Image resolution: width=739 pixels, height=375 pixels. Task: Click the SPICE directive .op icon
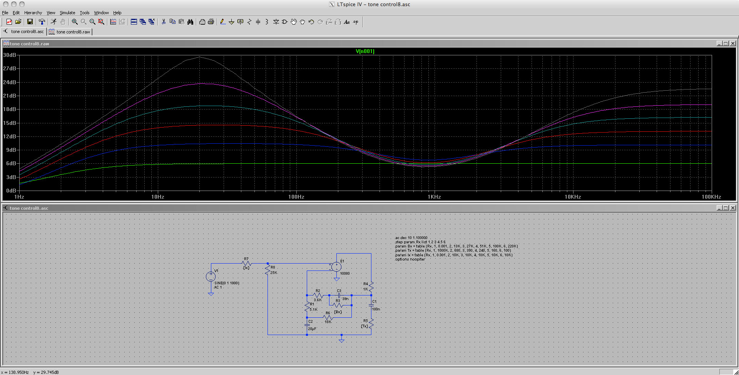click(x=356, y=22)
